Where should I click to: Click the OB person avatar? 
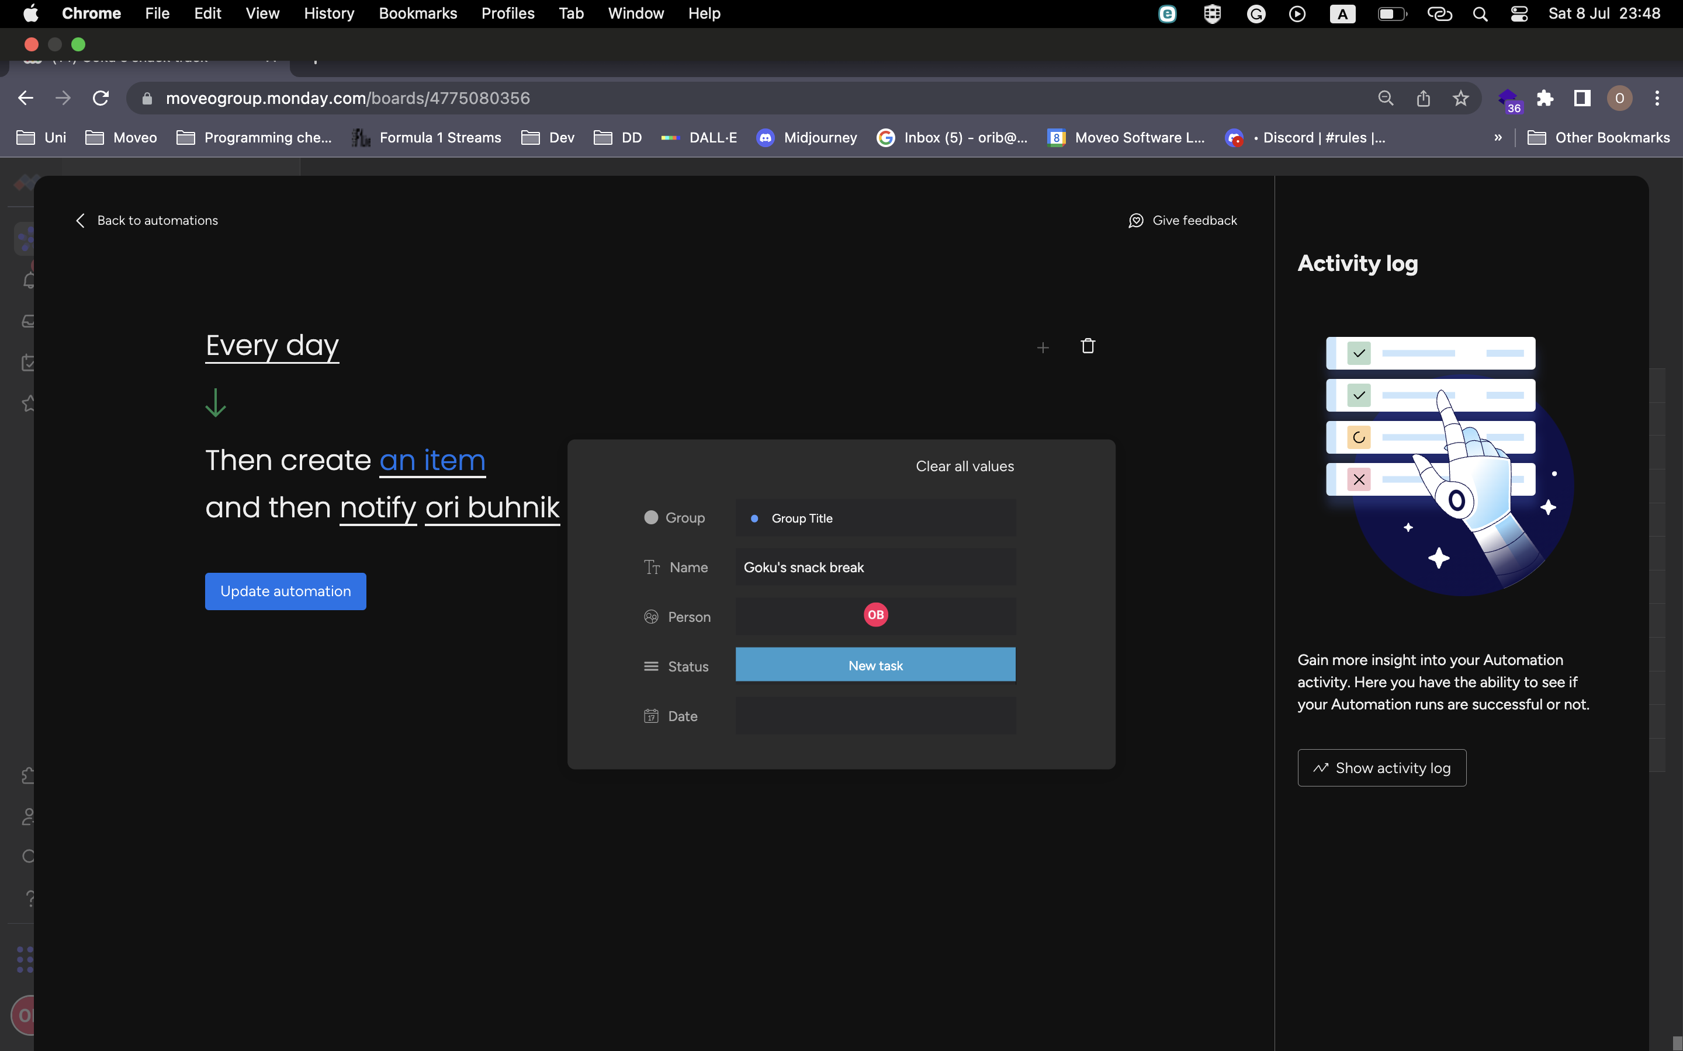(x=875, y=614)
